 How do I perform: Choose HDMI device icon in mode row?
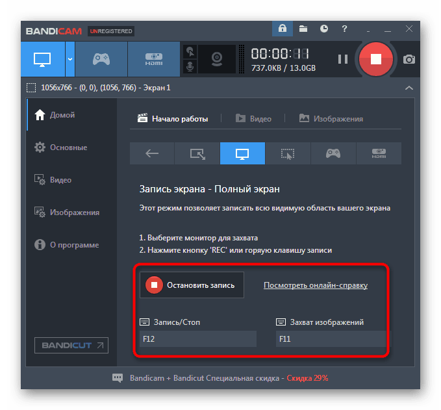379,153
